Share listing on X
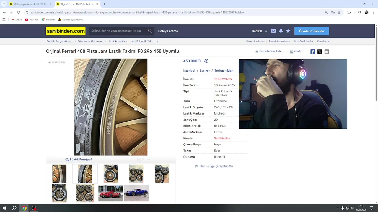The width and height of the screenshot is (378, 212). 320,52
